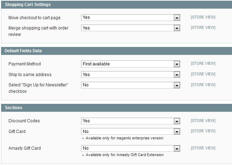232x165 pixels.
Task: Click STORE VIEW beside Discount Codes
Action: 203,121
